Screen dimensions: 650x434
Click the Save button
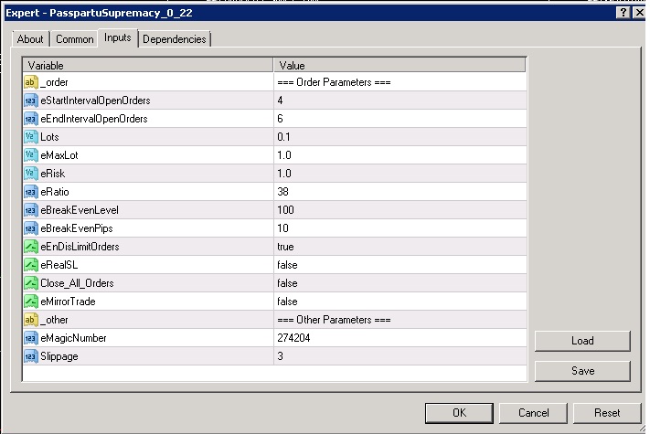tap(582, 371)
